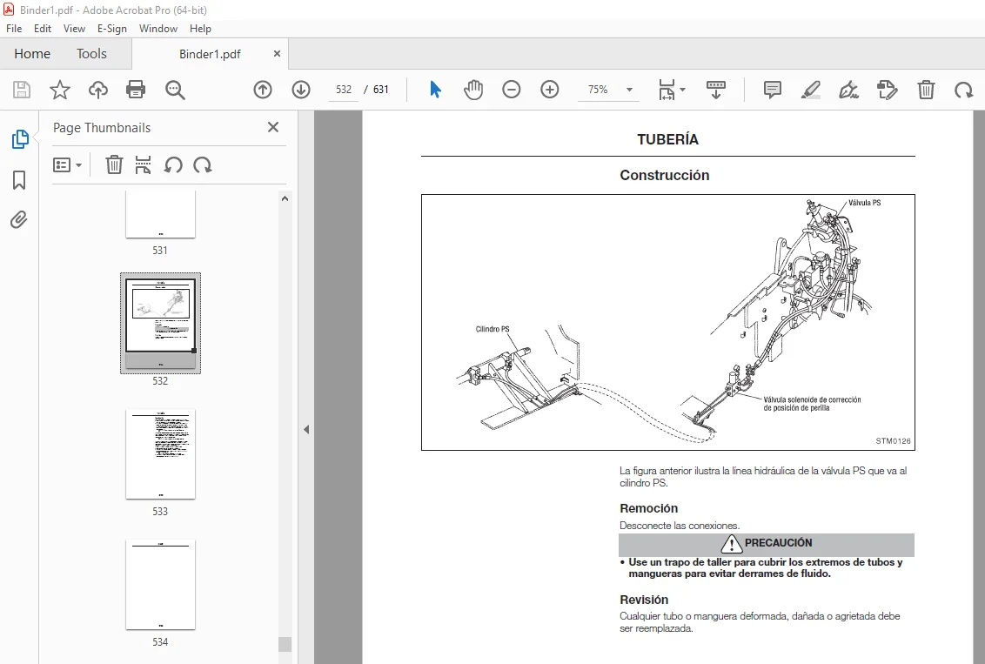Close the Binder1.pdf tab

pyautogui.click(x=277, y=54)
